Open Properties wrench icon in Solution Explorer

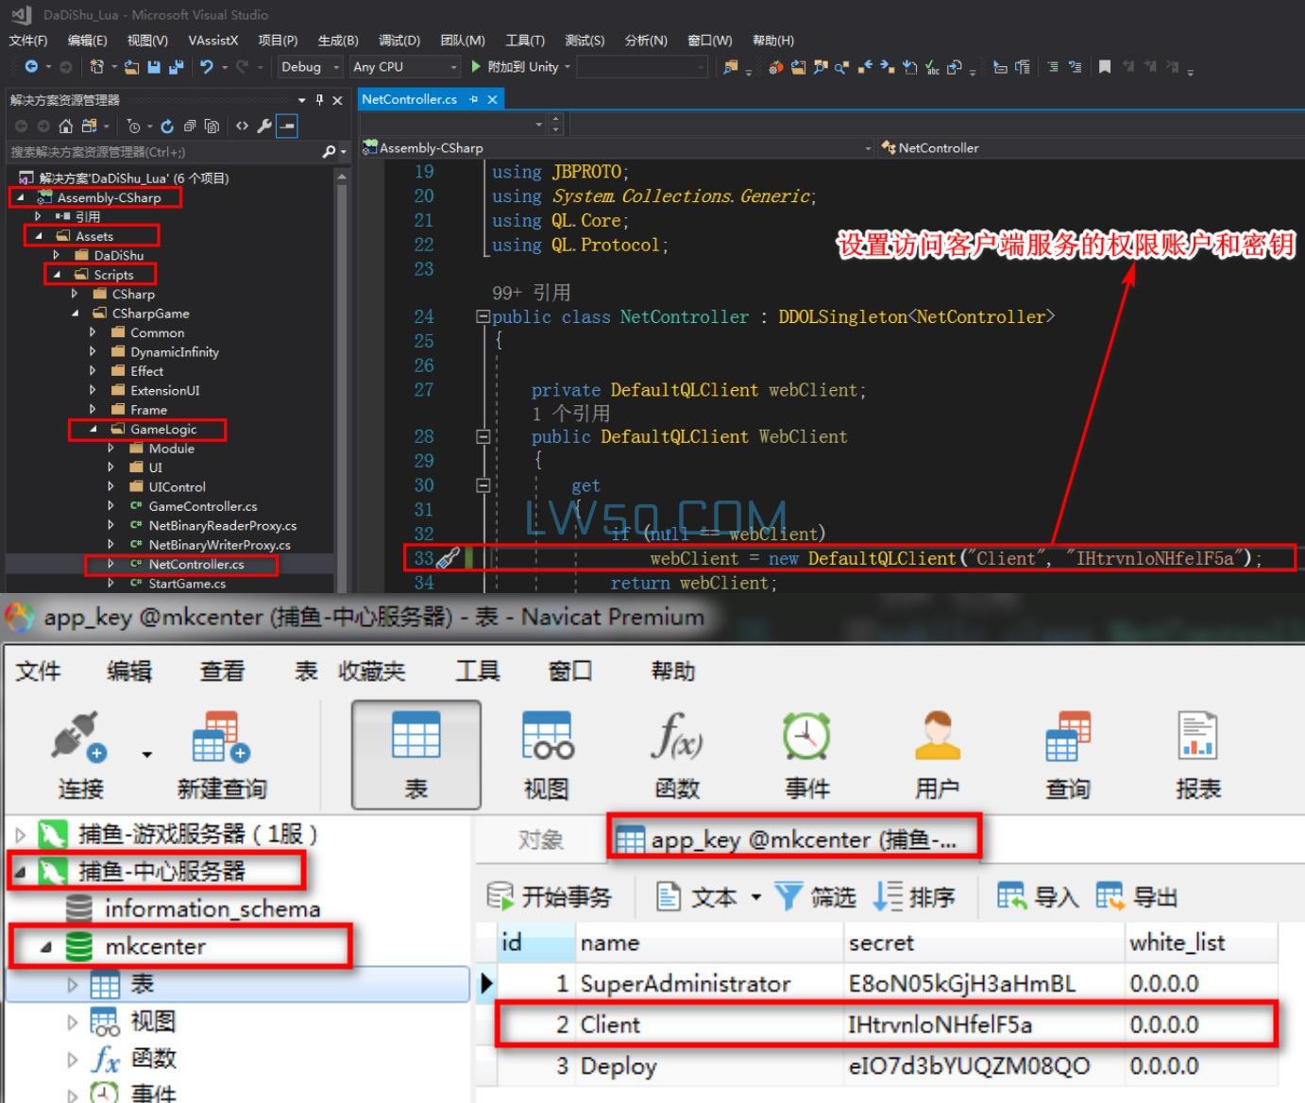pyautogui.click(x=265, y=127)
